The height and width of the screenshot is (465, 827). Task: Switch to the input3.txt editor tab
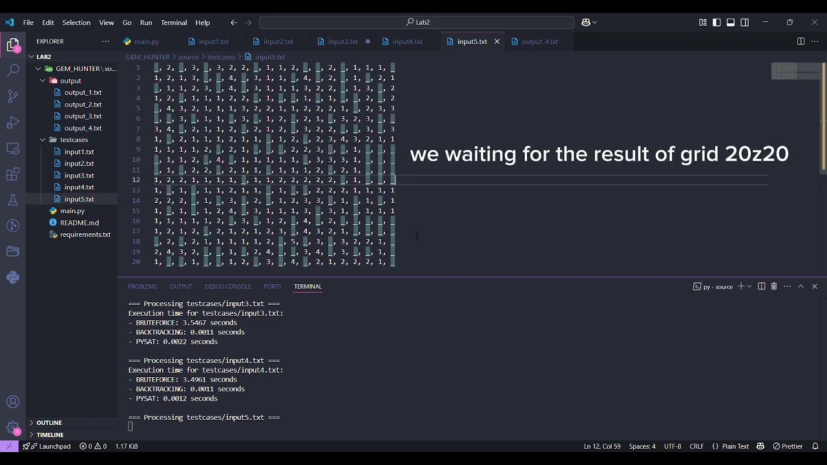(x=343, y=41)
